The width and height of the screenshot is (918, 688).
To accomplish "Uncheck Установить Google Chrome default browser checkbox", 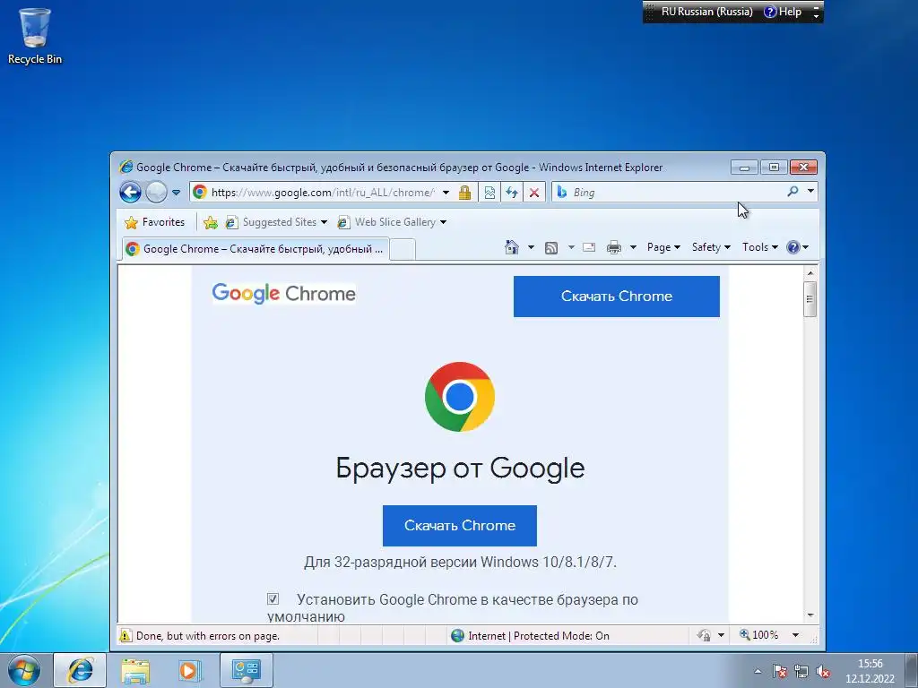I will coord(273,599).
